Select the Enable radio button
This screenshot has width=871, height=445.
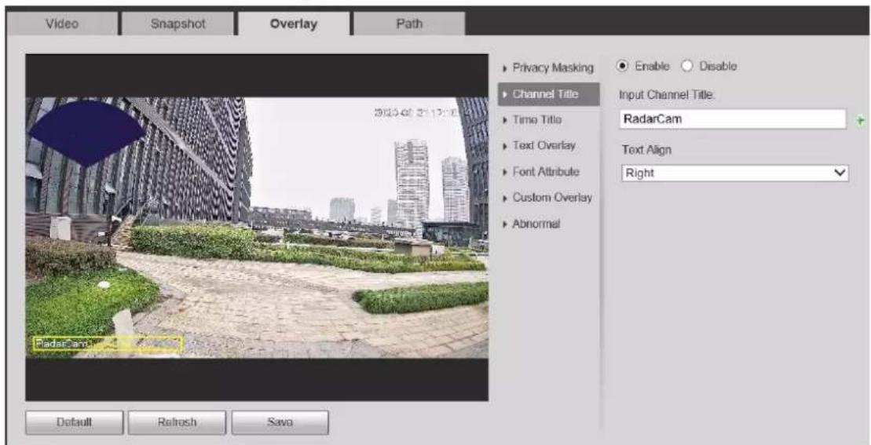click(622, 66)
